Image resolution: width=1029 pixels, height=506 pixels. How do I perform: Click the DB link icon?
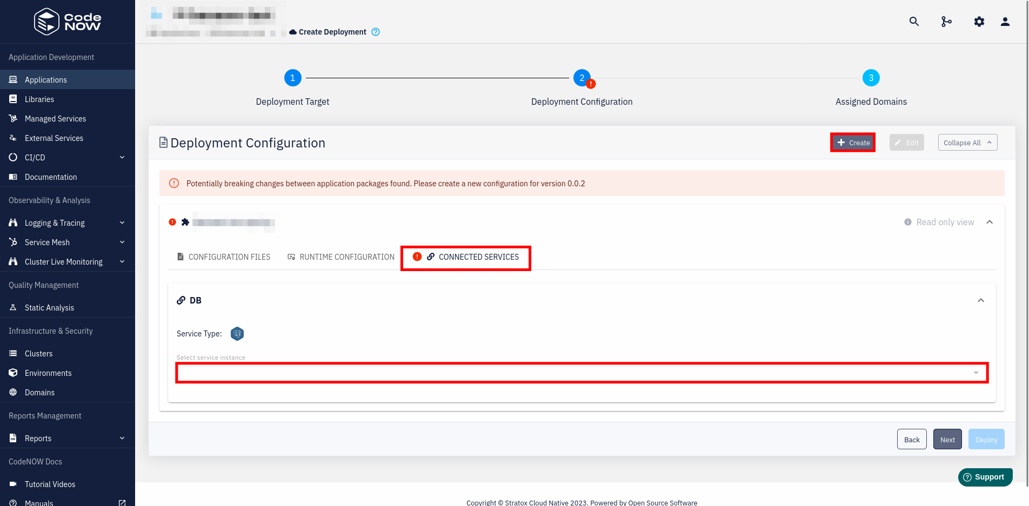[x=181, y=300]
